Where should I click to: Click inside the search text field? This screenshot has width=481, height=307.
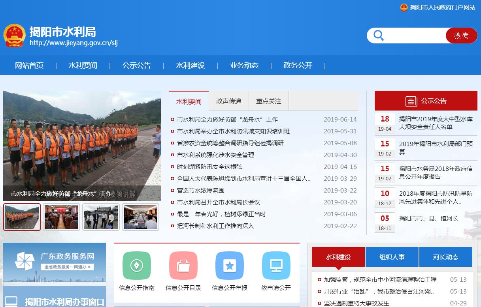point(415,36)
